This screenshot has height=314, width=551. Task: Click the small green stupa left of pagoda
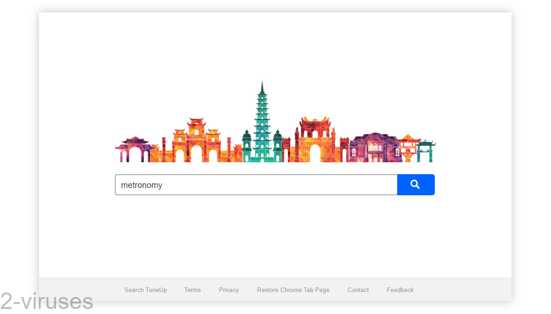click(247, 146)
